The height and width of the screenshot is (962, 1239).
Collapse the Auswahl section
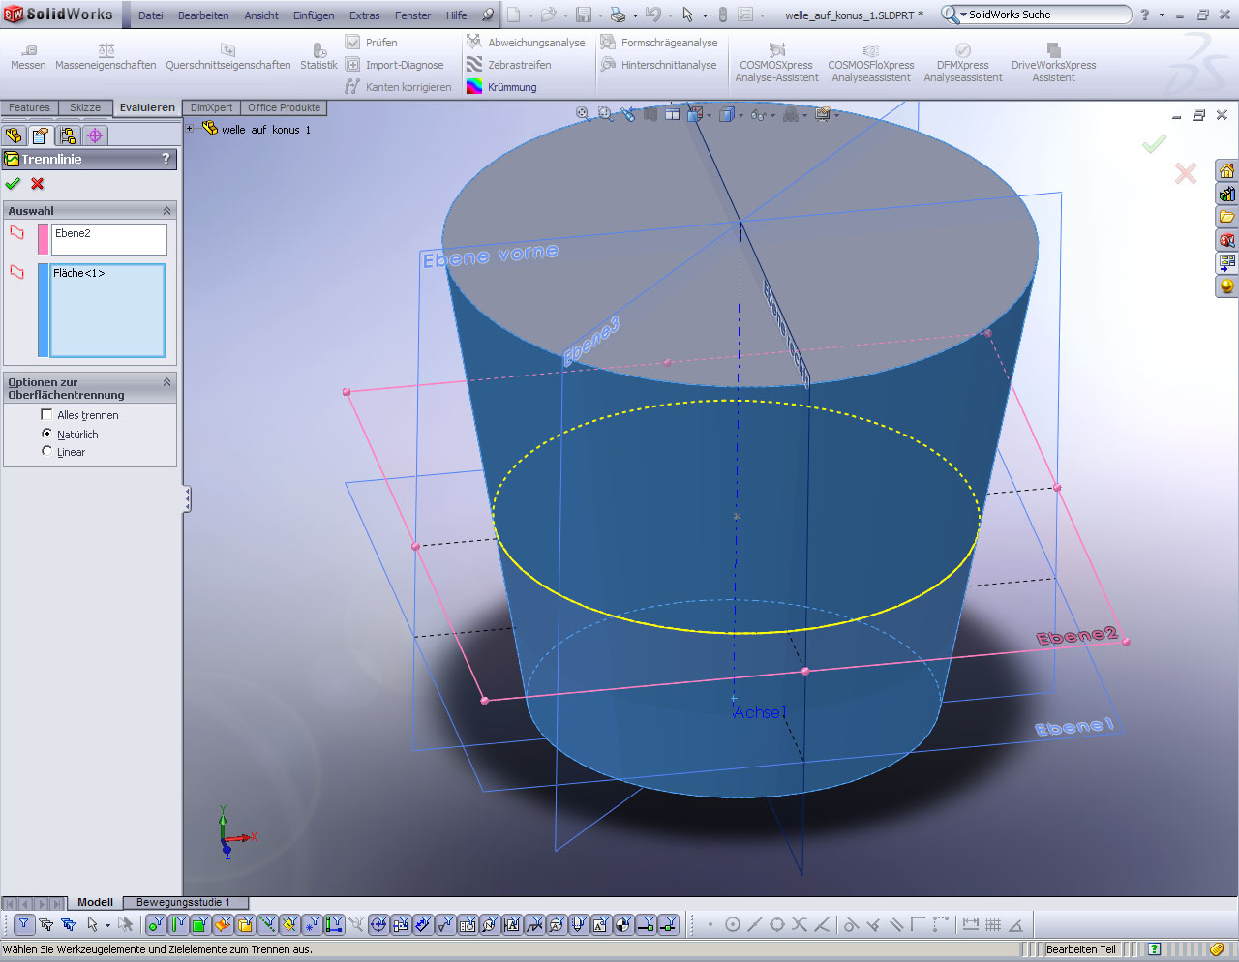pos(166,211)
